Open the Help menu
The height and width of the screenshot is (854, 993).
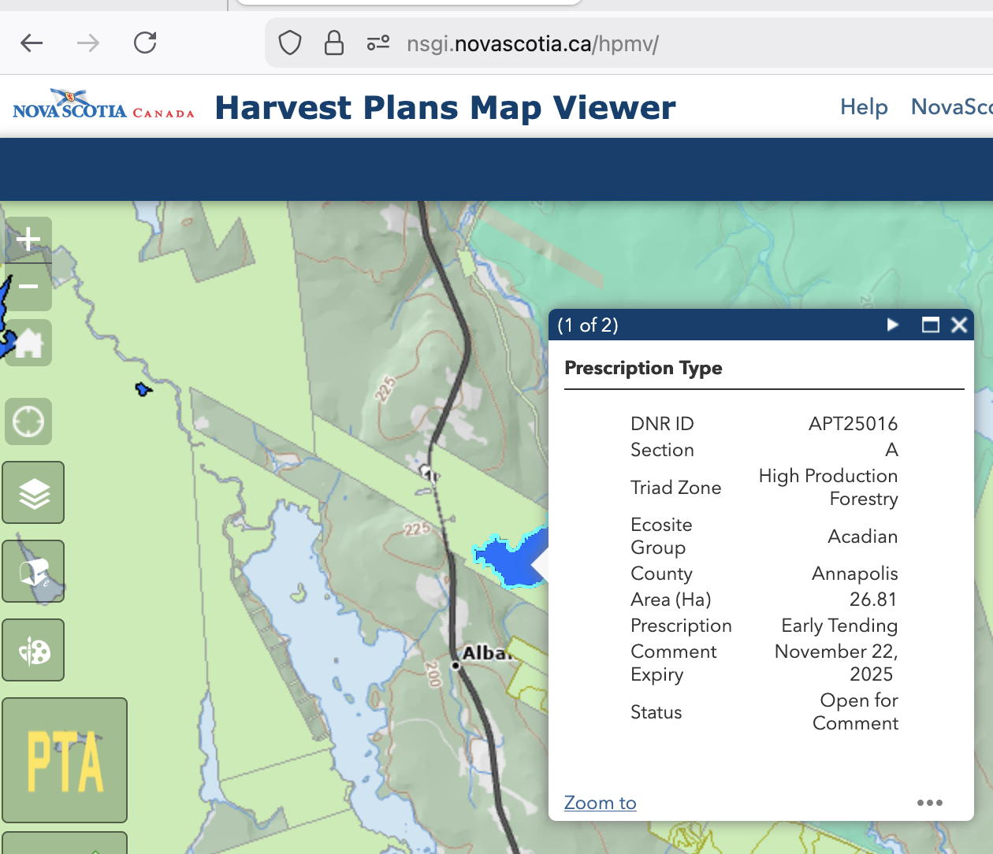point(864,107)
